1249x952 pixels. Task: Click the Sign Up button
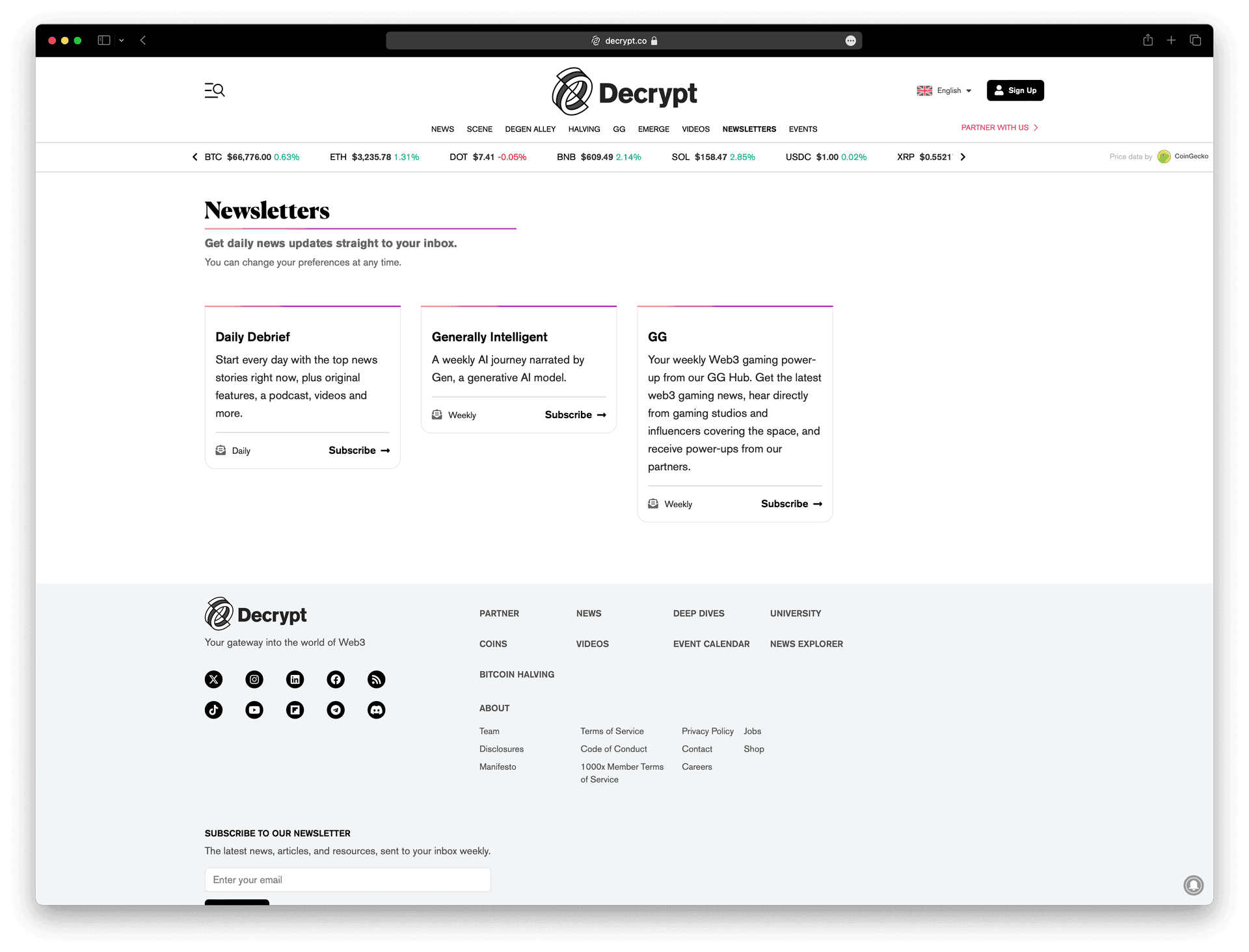pyautogui.click(x=1015, y=90)
